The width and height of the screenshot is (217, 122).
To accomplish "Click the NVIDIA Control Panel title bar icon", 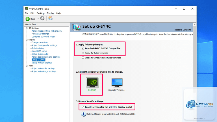I will tap(26, 9).
